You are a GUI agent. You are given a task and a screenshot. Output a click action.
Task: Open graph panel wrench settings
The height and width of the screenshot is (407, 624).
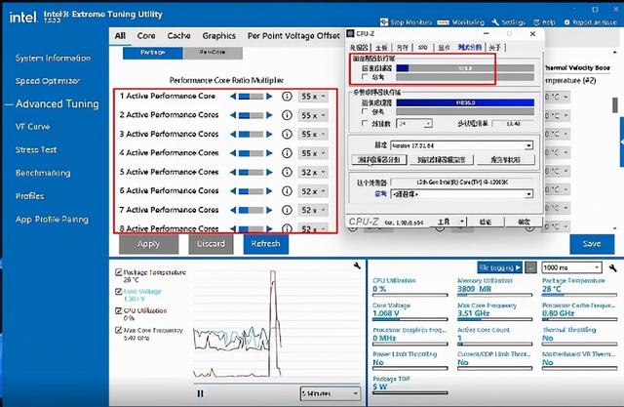357,265
